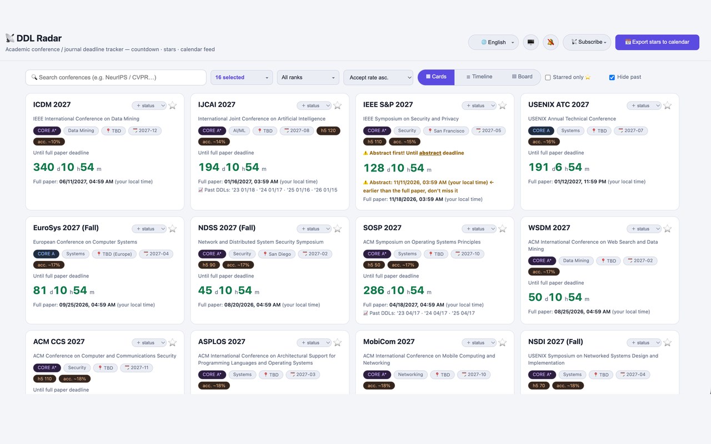Open the Accept rate asc. sort dropdown
Viewport: 711px width, 444px height.
pyautogui.click(x=378, y=78)
